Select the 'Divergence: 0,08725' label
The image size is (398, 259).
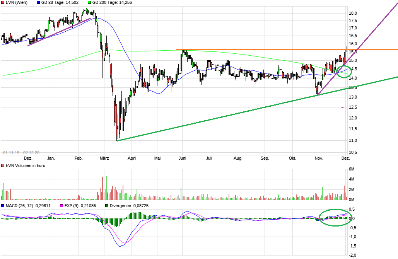129,206
